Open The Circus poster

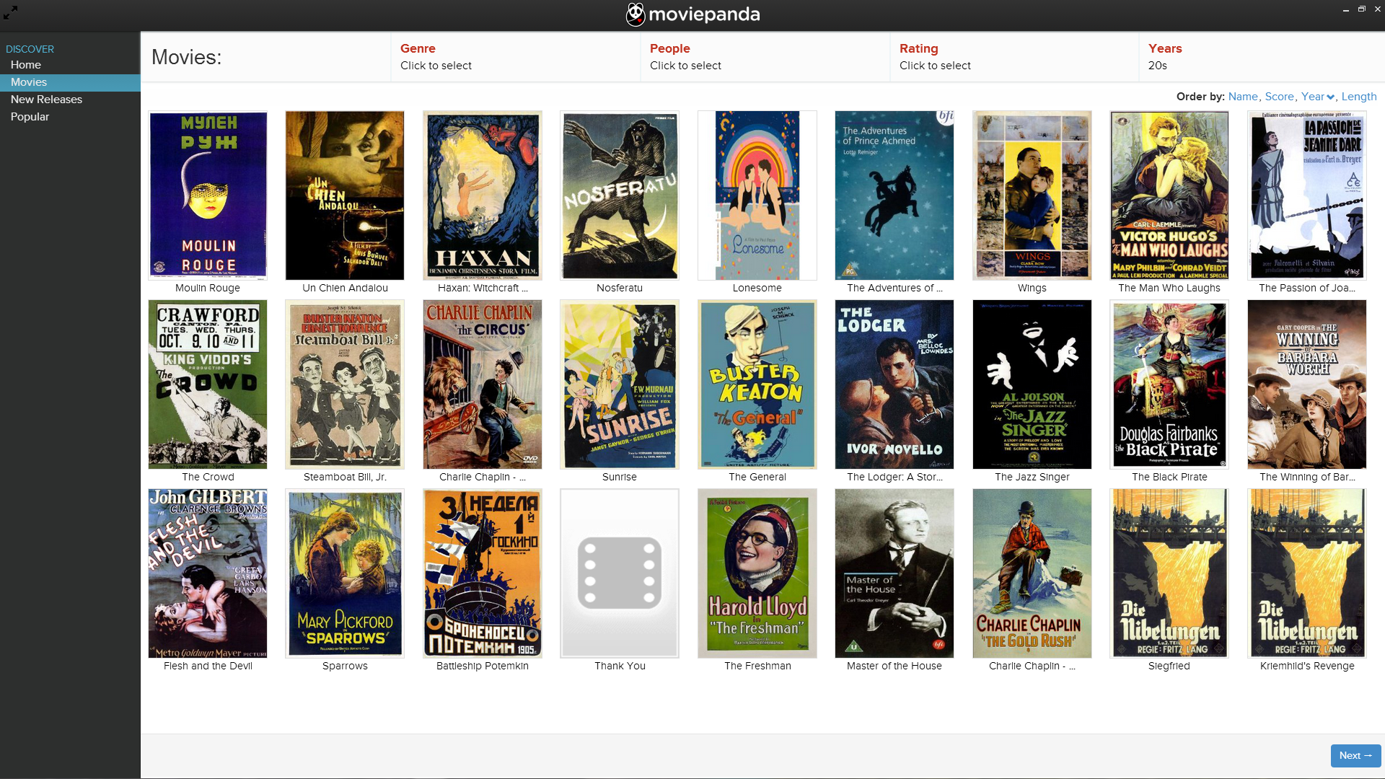(483, 384)
